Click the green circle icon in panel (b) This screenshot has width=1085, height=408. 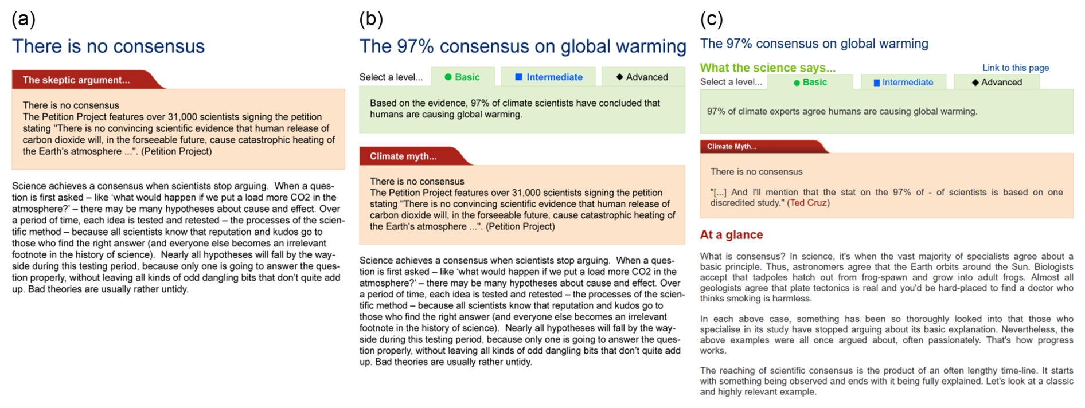point(448,77)
